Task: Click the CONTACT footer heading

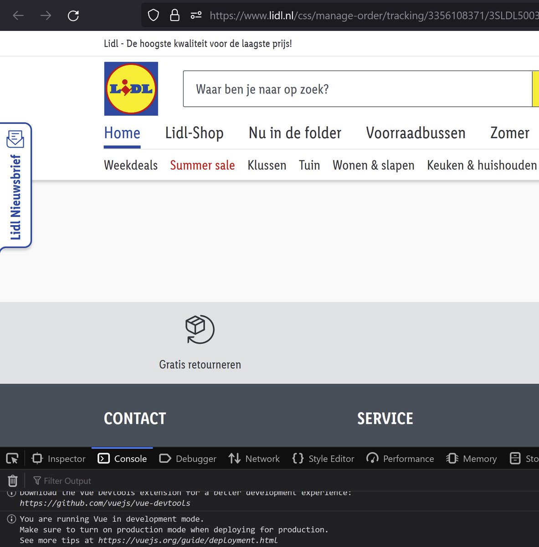Action: 135,418
